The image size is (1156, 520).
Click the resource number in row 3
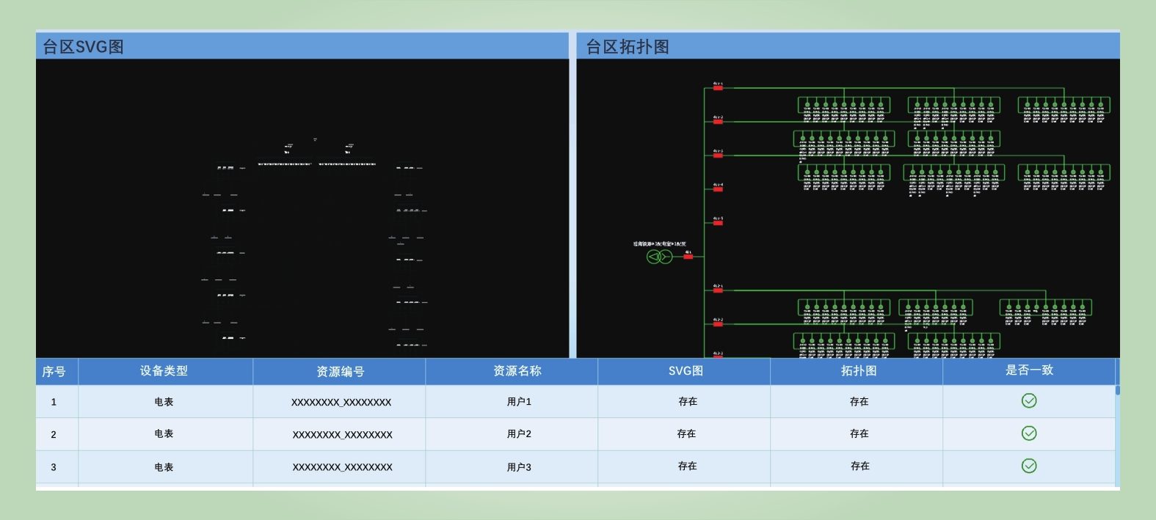coord(343,467)
